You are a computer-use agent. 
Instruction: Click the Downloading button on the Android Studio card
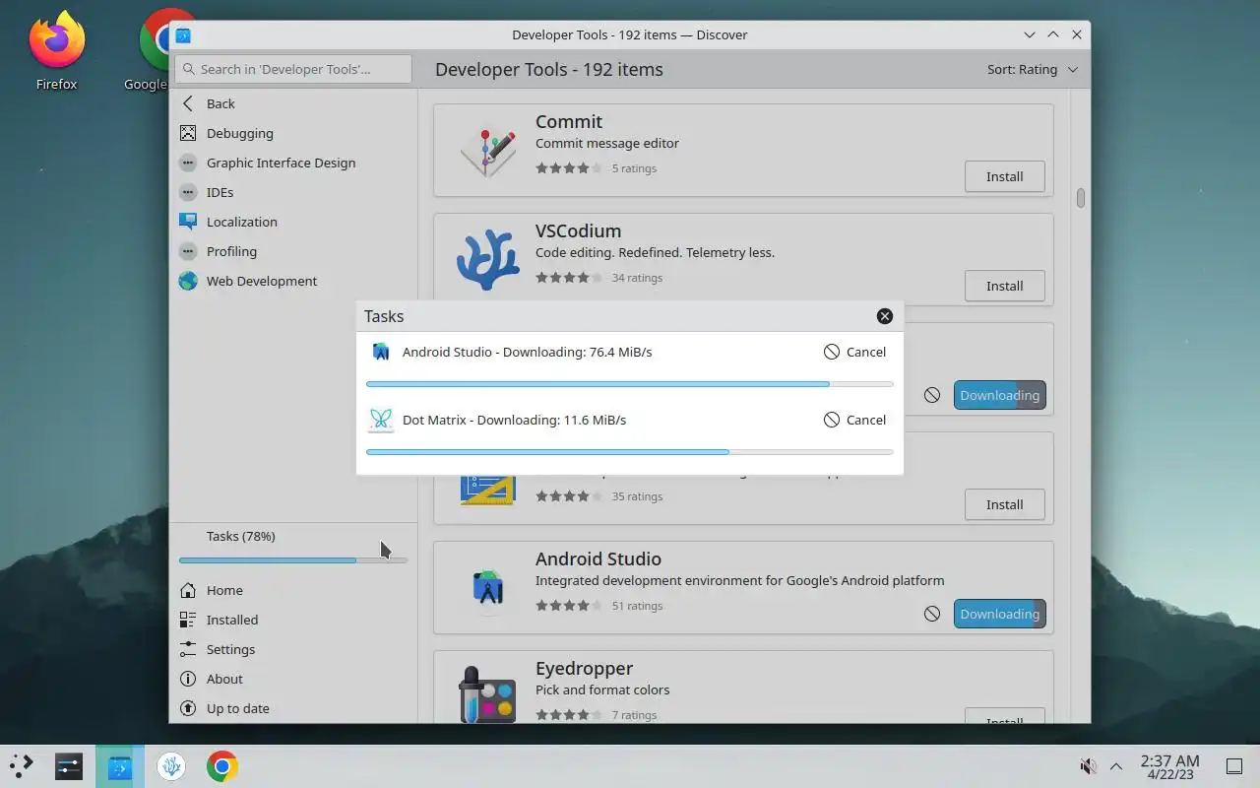pos(1000,614)
